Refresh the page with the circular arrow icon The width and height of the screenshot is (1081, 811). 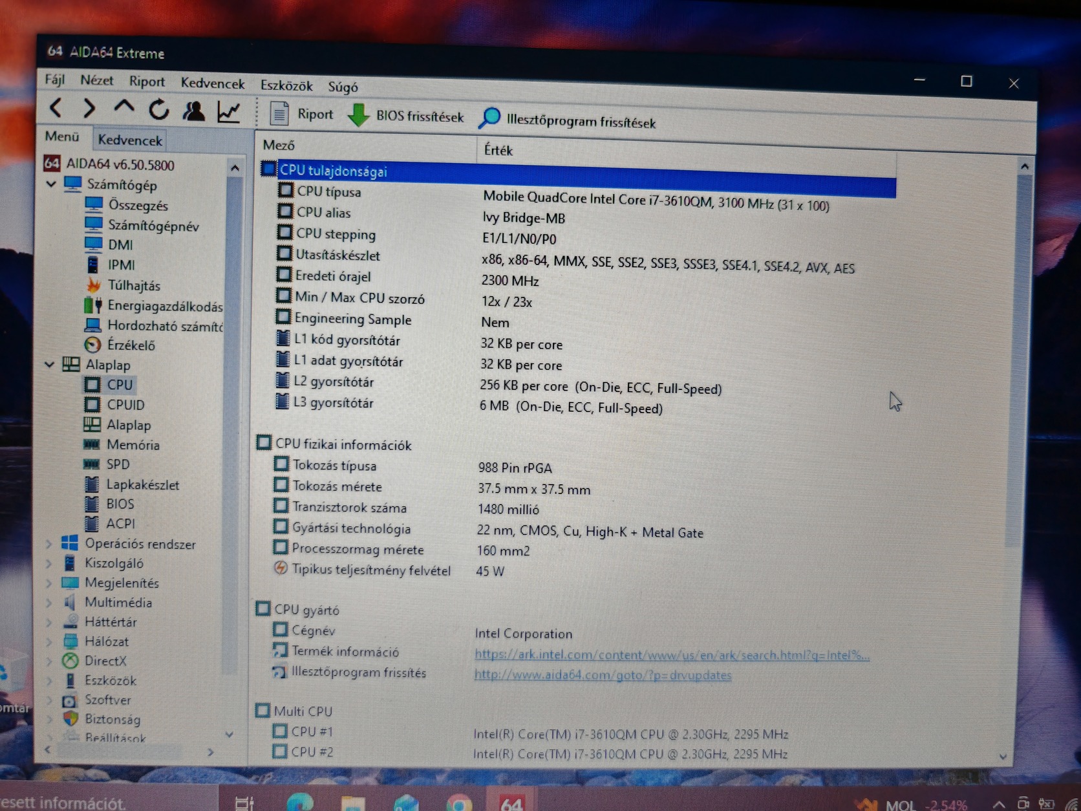click(158, 109)
